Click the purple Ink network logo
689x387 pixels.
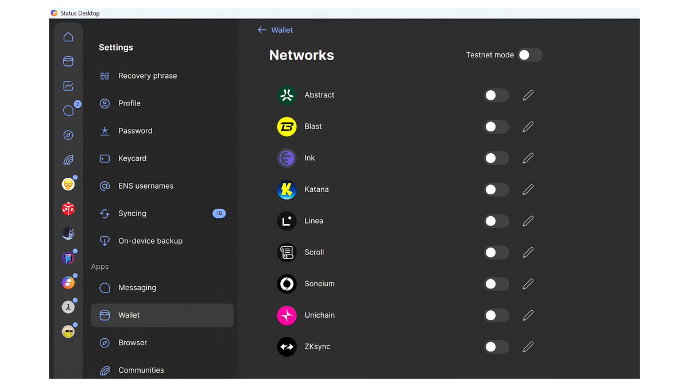point(287,158)
